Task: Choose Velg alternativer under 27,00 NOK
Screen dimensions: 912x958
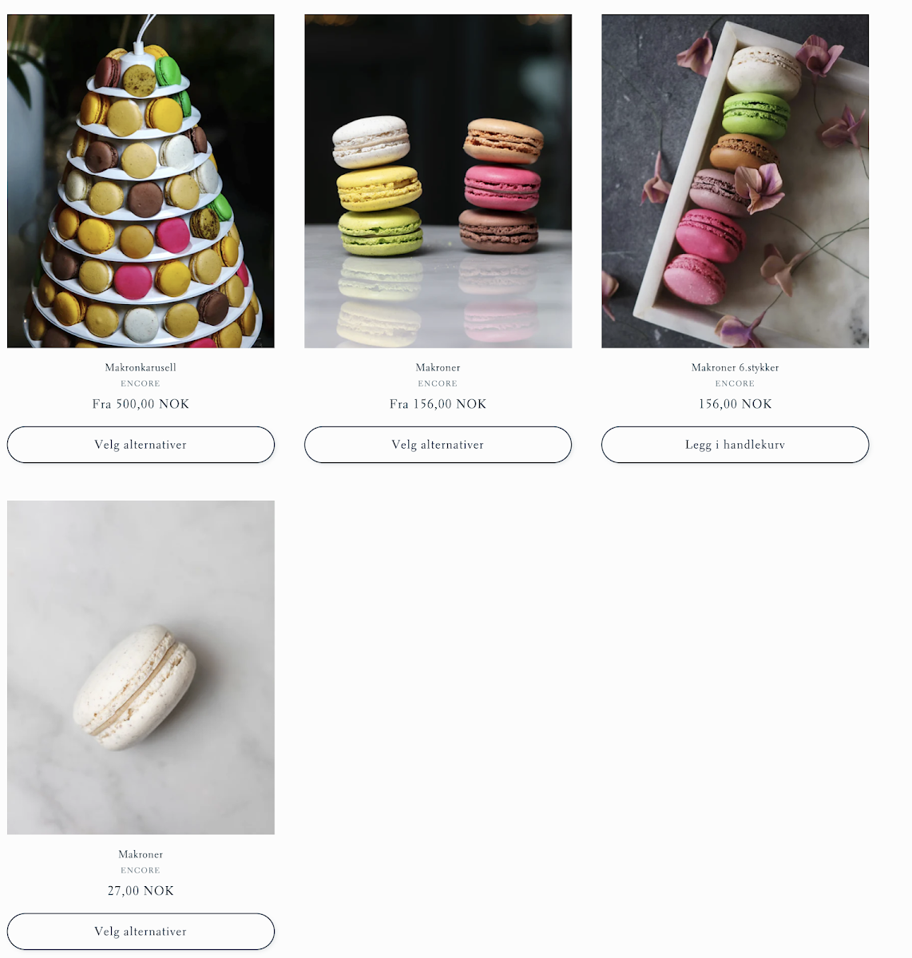Action: (x=141, y=932)
